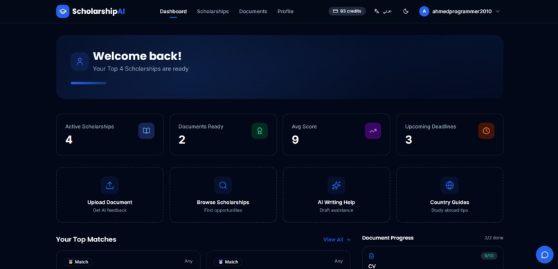Image resolution: width=558 pixels, height=269 pixels.
Task: Click the ScholarshipAI graduation cap logo
Action: [62, 11]
